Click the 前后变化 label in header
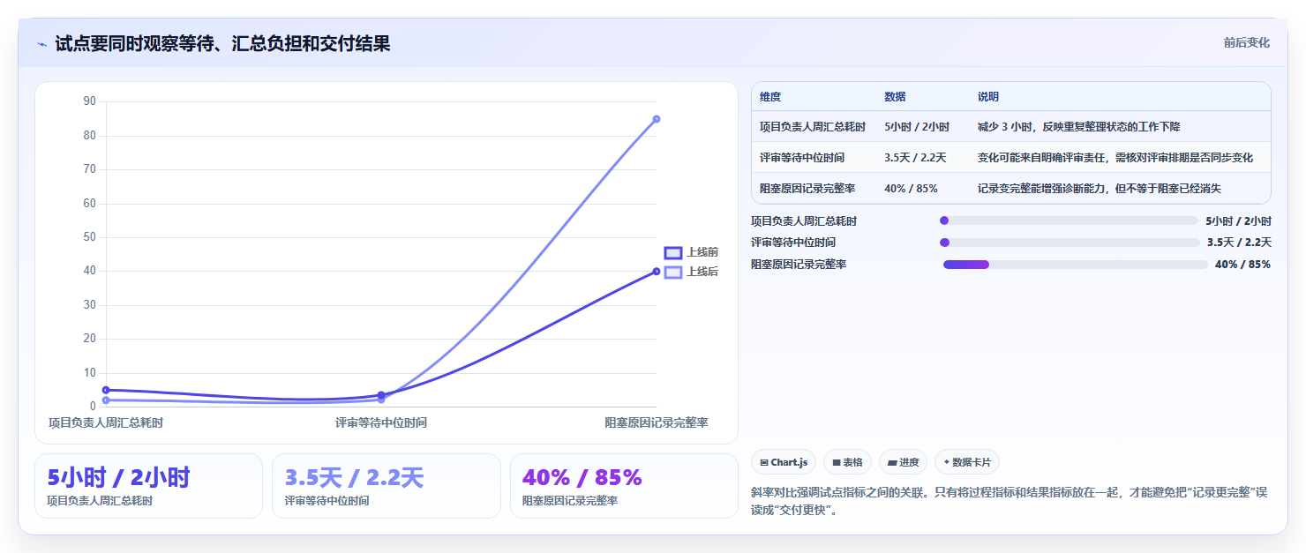The height and width of the screenshot is (553, 1306). 1246,42
